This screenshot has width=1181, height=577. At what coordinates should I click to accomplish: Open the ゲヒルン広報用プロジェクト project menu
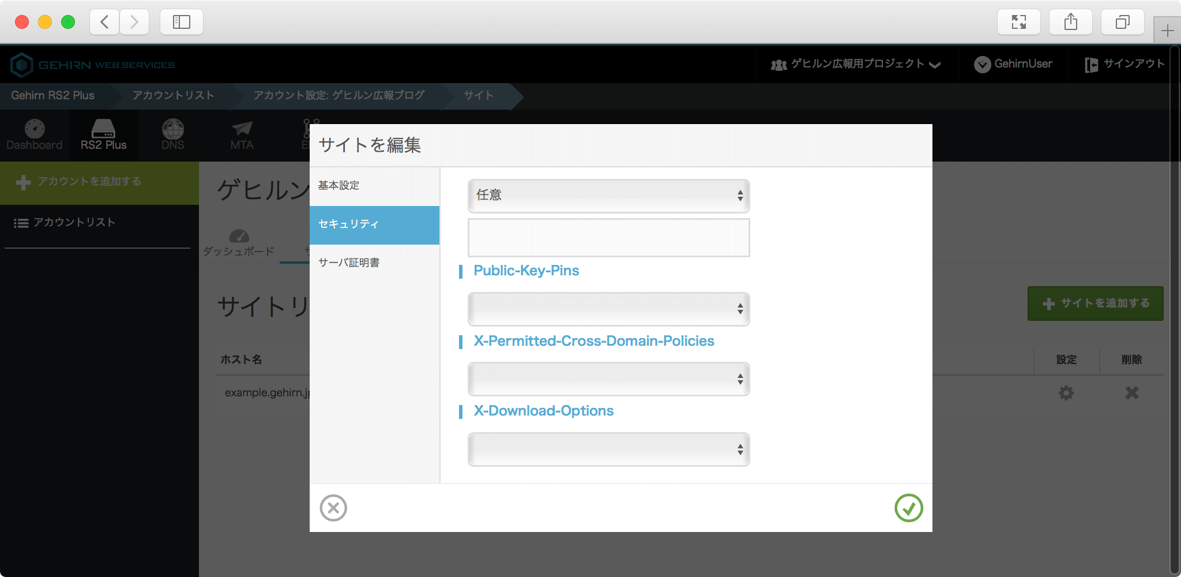pos(856,64)
